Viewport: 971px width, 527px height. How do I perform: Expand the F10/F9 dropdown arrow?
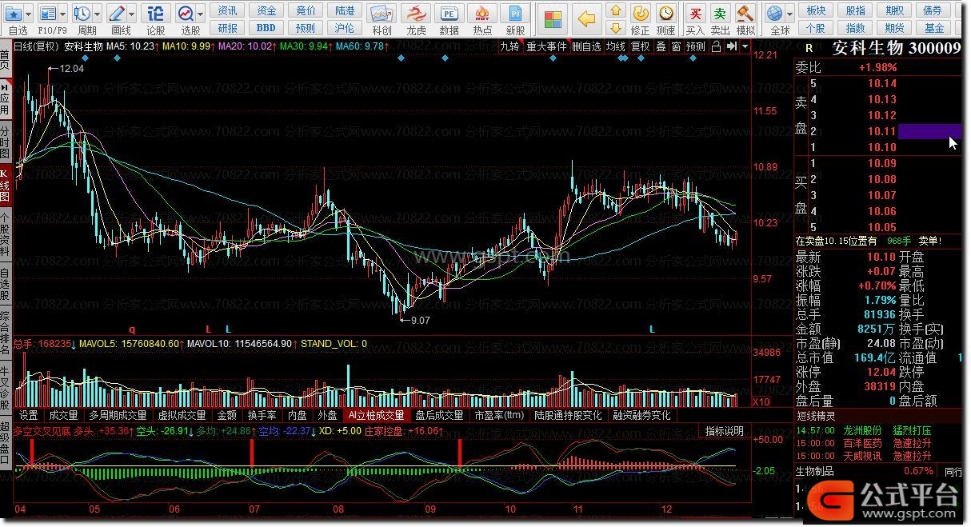point(64,14)
